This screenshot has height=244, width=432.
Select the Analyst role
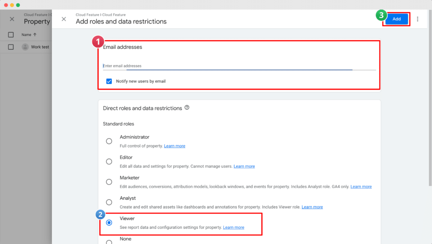tap(109, 202)
